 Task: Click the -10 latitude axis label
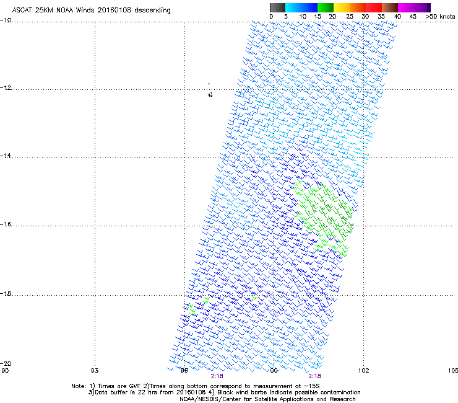(6, 20)
